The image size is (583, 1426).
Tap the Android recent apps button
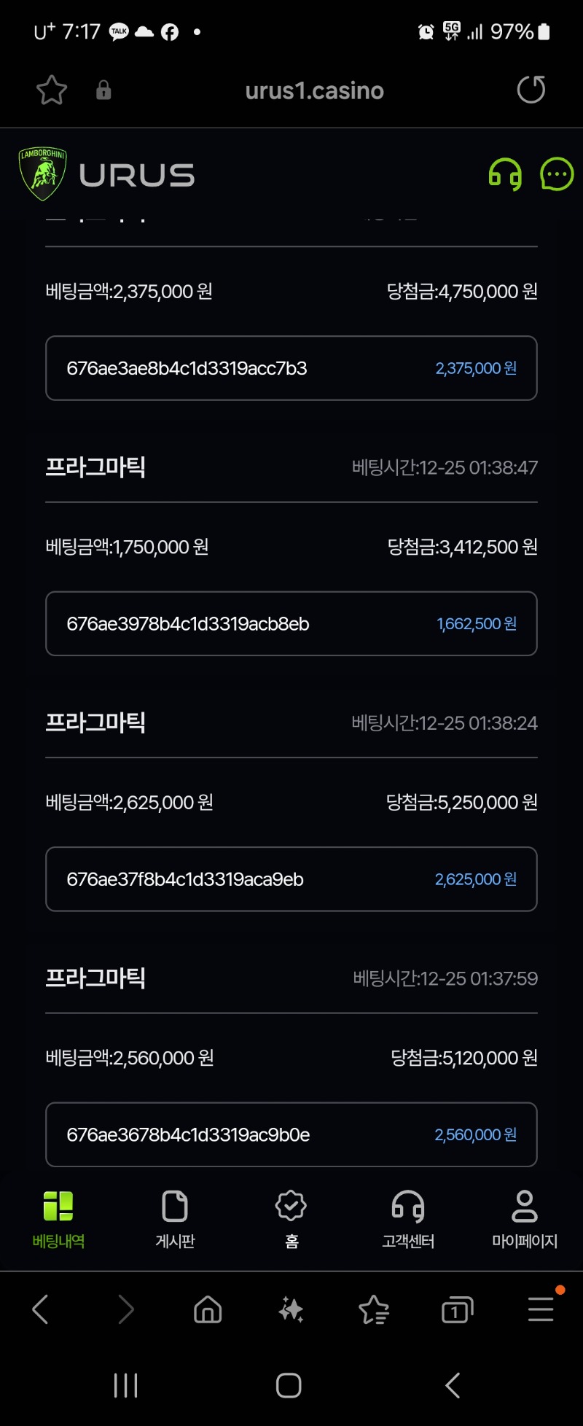[x=125, y=1385]
